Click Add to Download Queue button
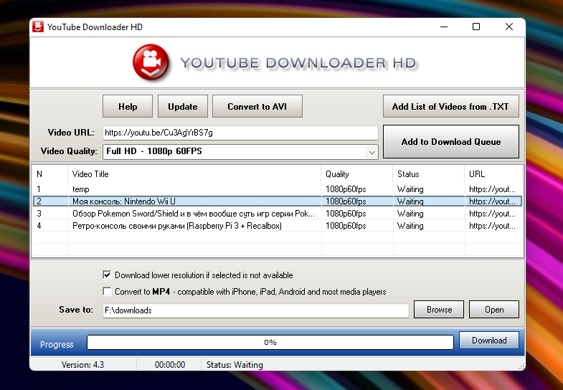Screen dimensions: 563x390 pyautogui.click(x=450, y=142)
